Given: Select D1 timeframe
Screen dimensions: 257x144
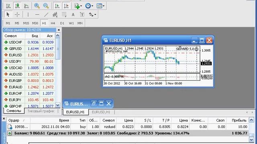Looking at the screenshot, I should (62, 23).
